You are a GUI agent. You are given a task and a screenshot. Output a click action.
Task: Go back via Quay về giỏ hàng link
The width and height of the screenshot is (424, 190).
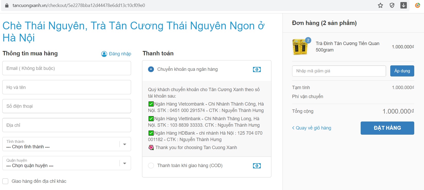pos(311,128)
